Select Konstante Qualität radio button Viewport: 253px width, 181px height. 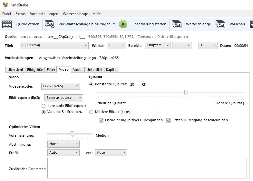point(91,84)
